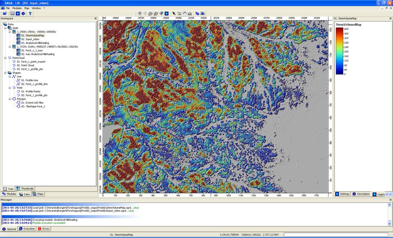Click the Messages scrollbar up arrow

click(x=389, y=205)
